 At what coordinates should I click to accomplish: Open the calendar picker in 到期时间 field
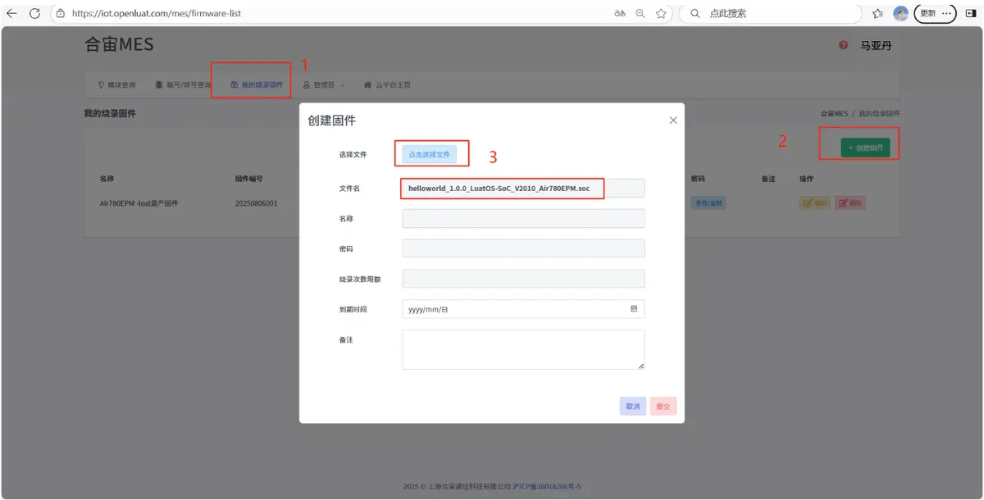pos(634,309)
